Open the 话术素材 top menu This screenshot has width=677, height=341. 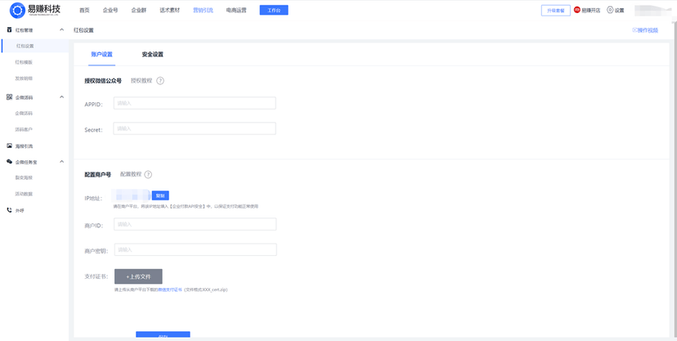(x=169, y=11)
